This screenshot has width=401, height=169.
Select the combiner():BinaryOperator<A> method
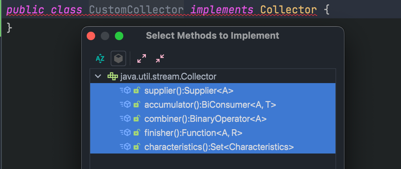click(x=212, y=119)
